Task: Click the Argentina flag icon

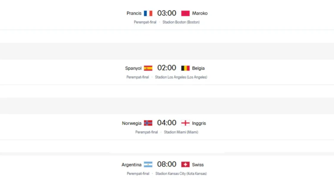Action: [x=148, y=164]
